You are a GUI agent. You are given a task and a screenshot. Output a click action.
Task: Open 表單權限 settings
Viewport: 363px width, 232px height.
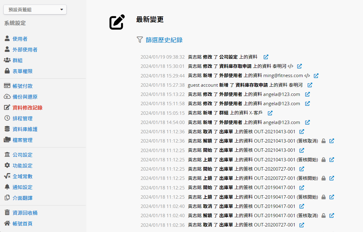coord(22,71)
